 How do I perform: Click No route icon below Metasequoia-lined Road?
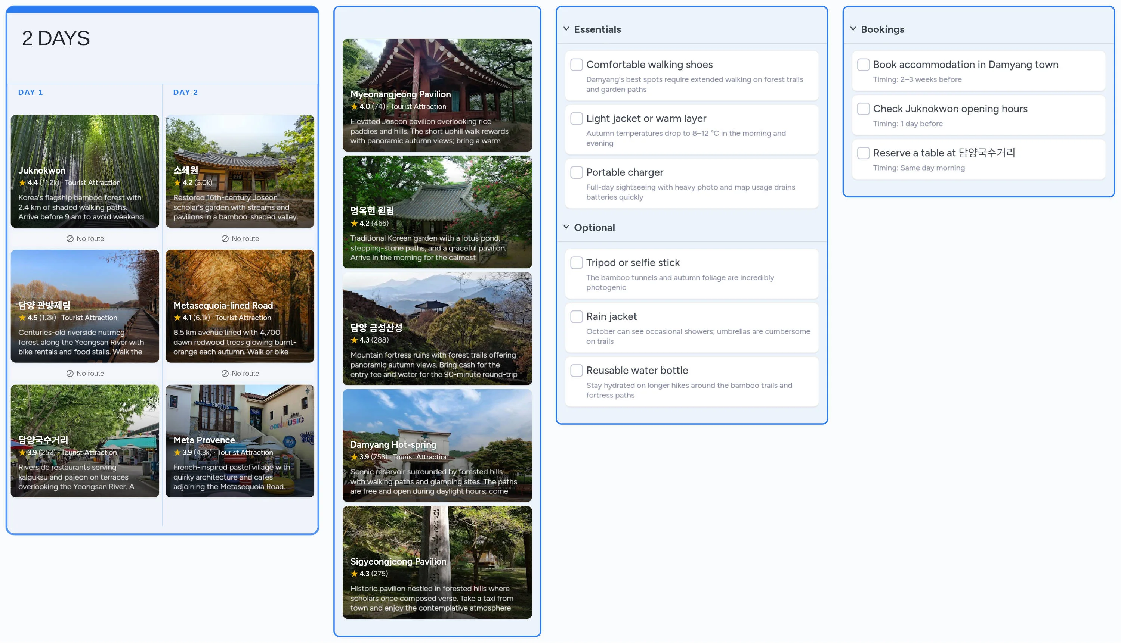point(225,373)
